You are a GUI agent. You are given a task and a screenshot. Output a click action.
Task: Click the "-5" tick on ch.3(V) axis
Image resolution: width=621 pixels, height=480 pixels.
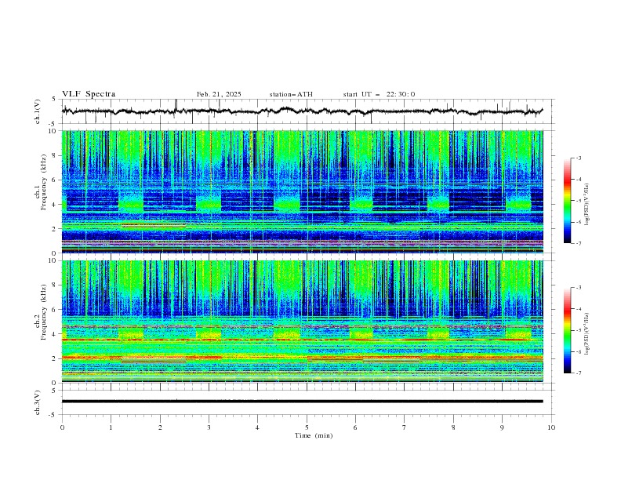click(53, 415)
